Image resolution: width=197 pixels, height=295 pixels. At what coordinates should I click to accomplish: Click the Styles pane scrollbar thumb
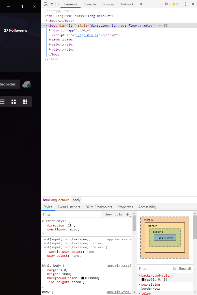(x=134, y=223)
